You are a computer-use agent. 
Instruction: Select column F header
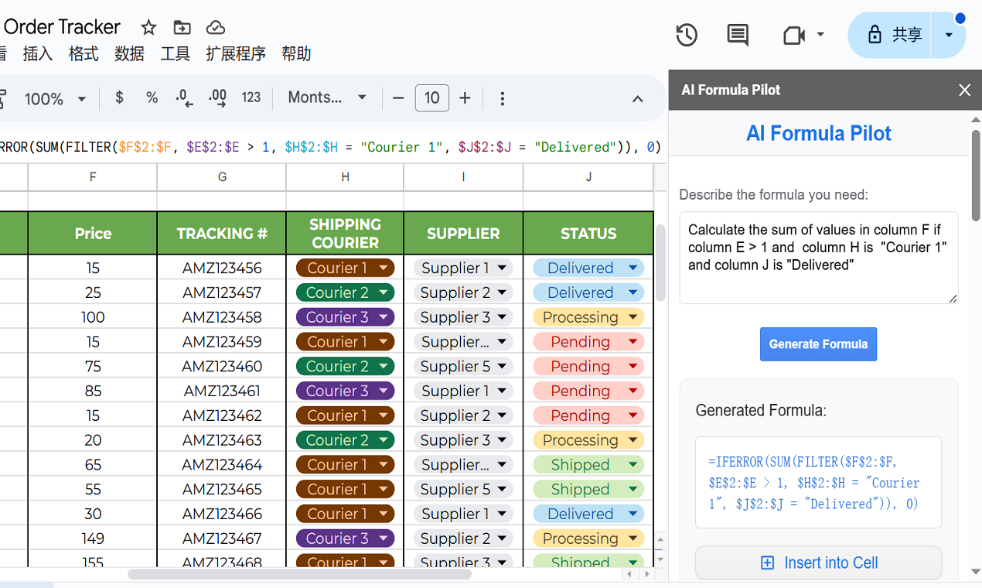93,177
